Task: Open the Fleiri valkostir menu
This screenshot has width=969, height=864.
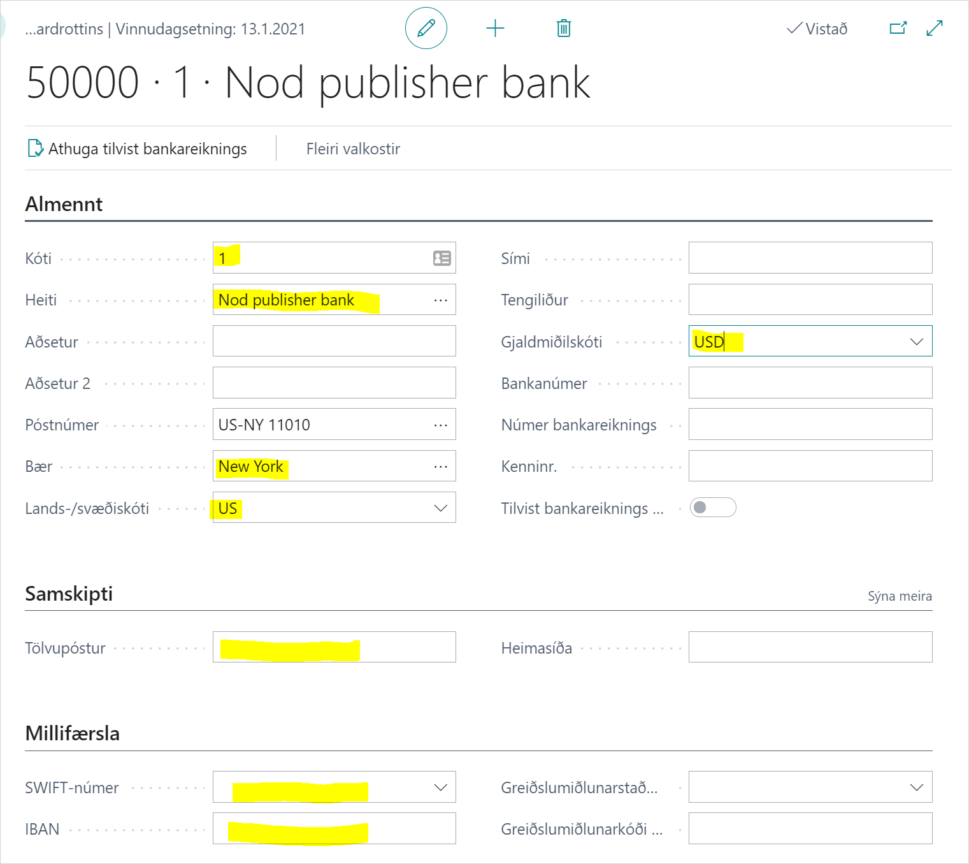Action: pyautogui.click(x=353, y=149)
